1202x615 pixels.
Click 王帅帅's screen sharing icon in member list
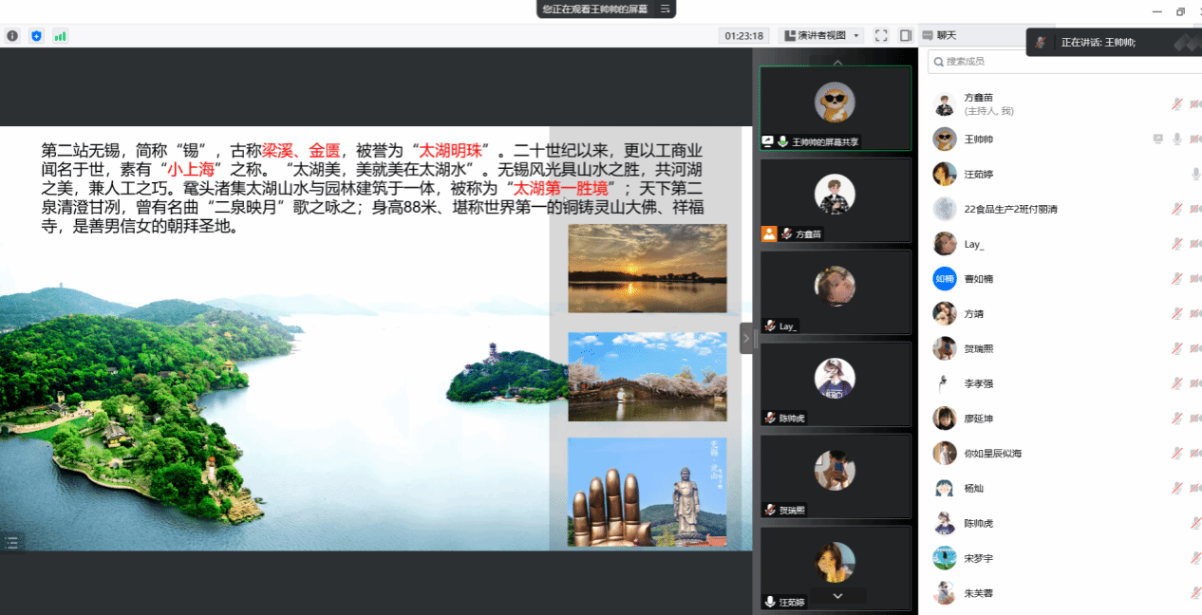pos(1157,140)
